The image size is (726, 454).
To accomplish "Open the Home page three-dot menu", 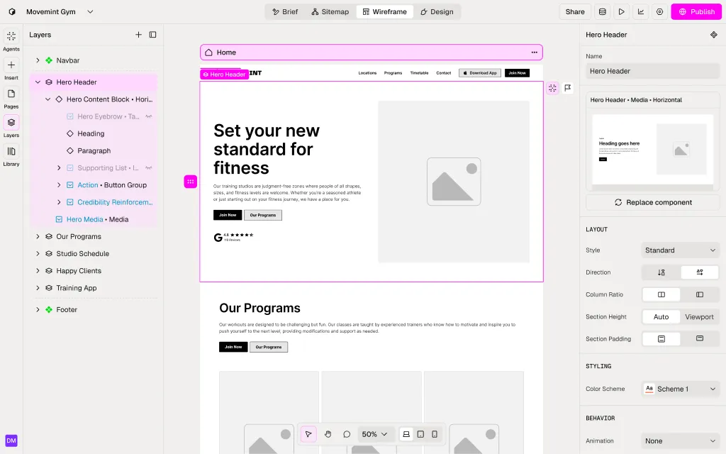I will [x=535, y=52].
